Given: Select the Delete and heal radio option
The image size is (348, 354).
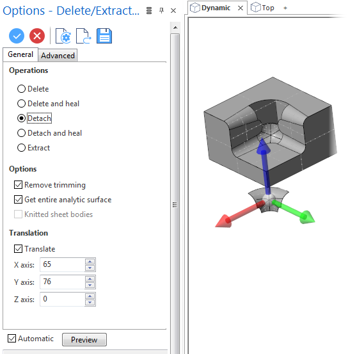Looking at the screenshot, I should point(48,104).
